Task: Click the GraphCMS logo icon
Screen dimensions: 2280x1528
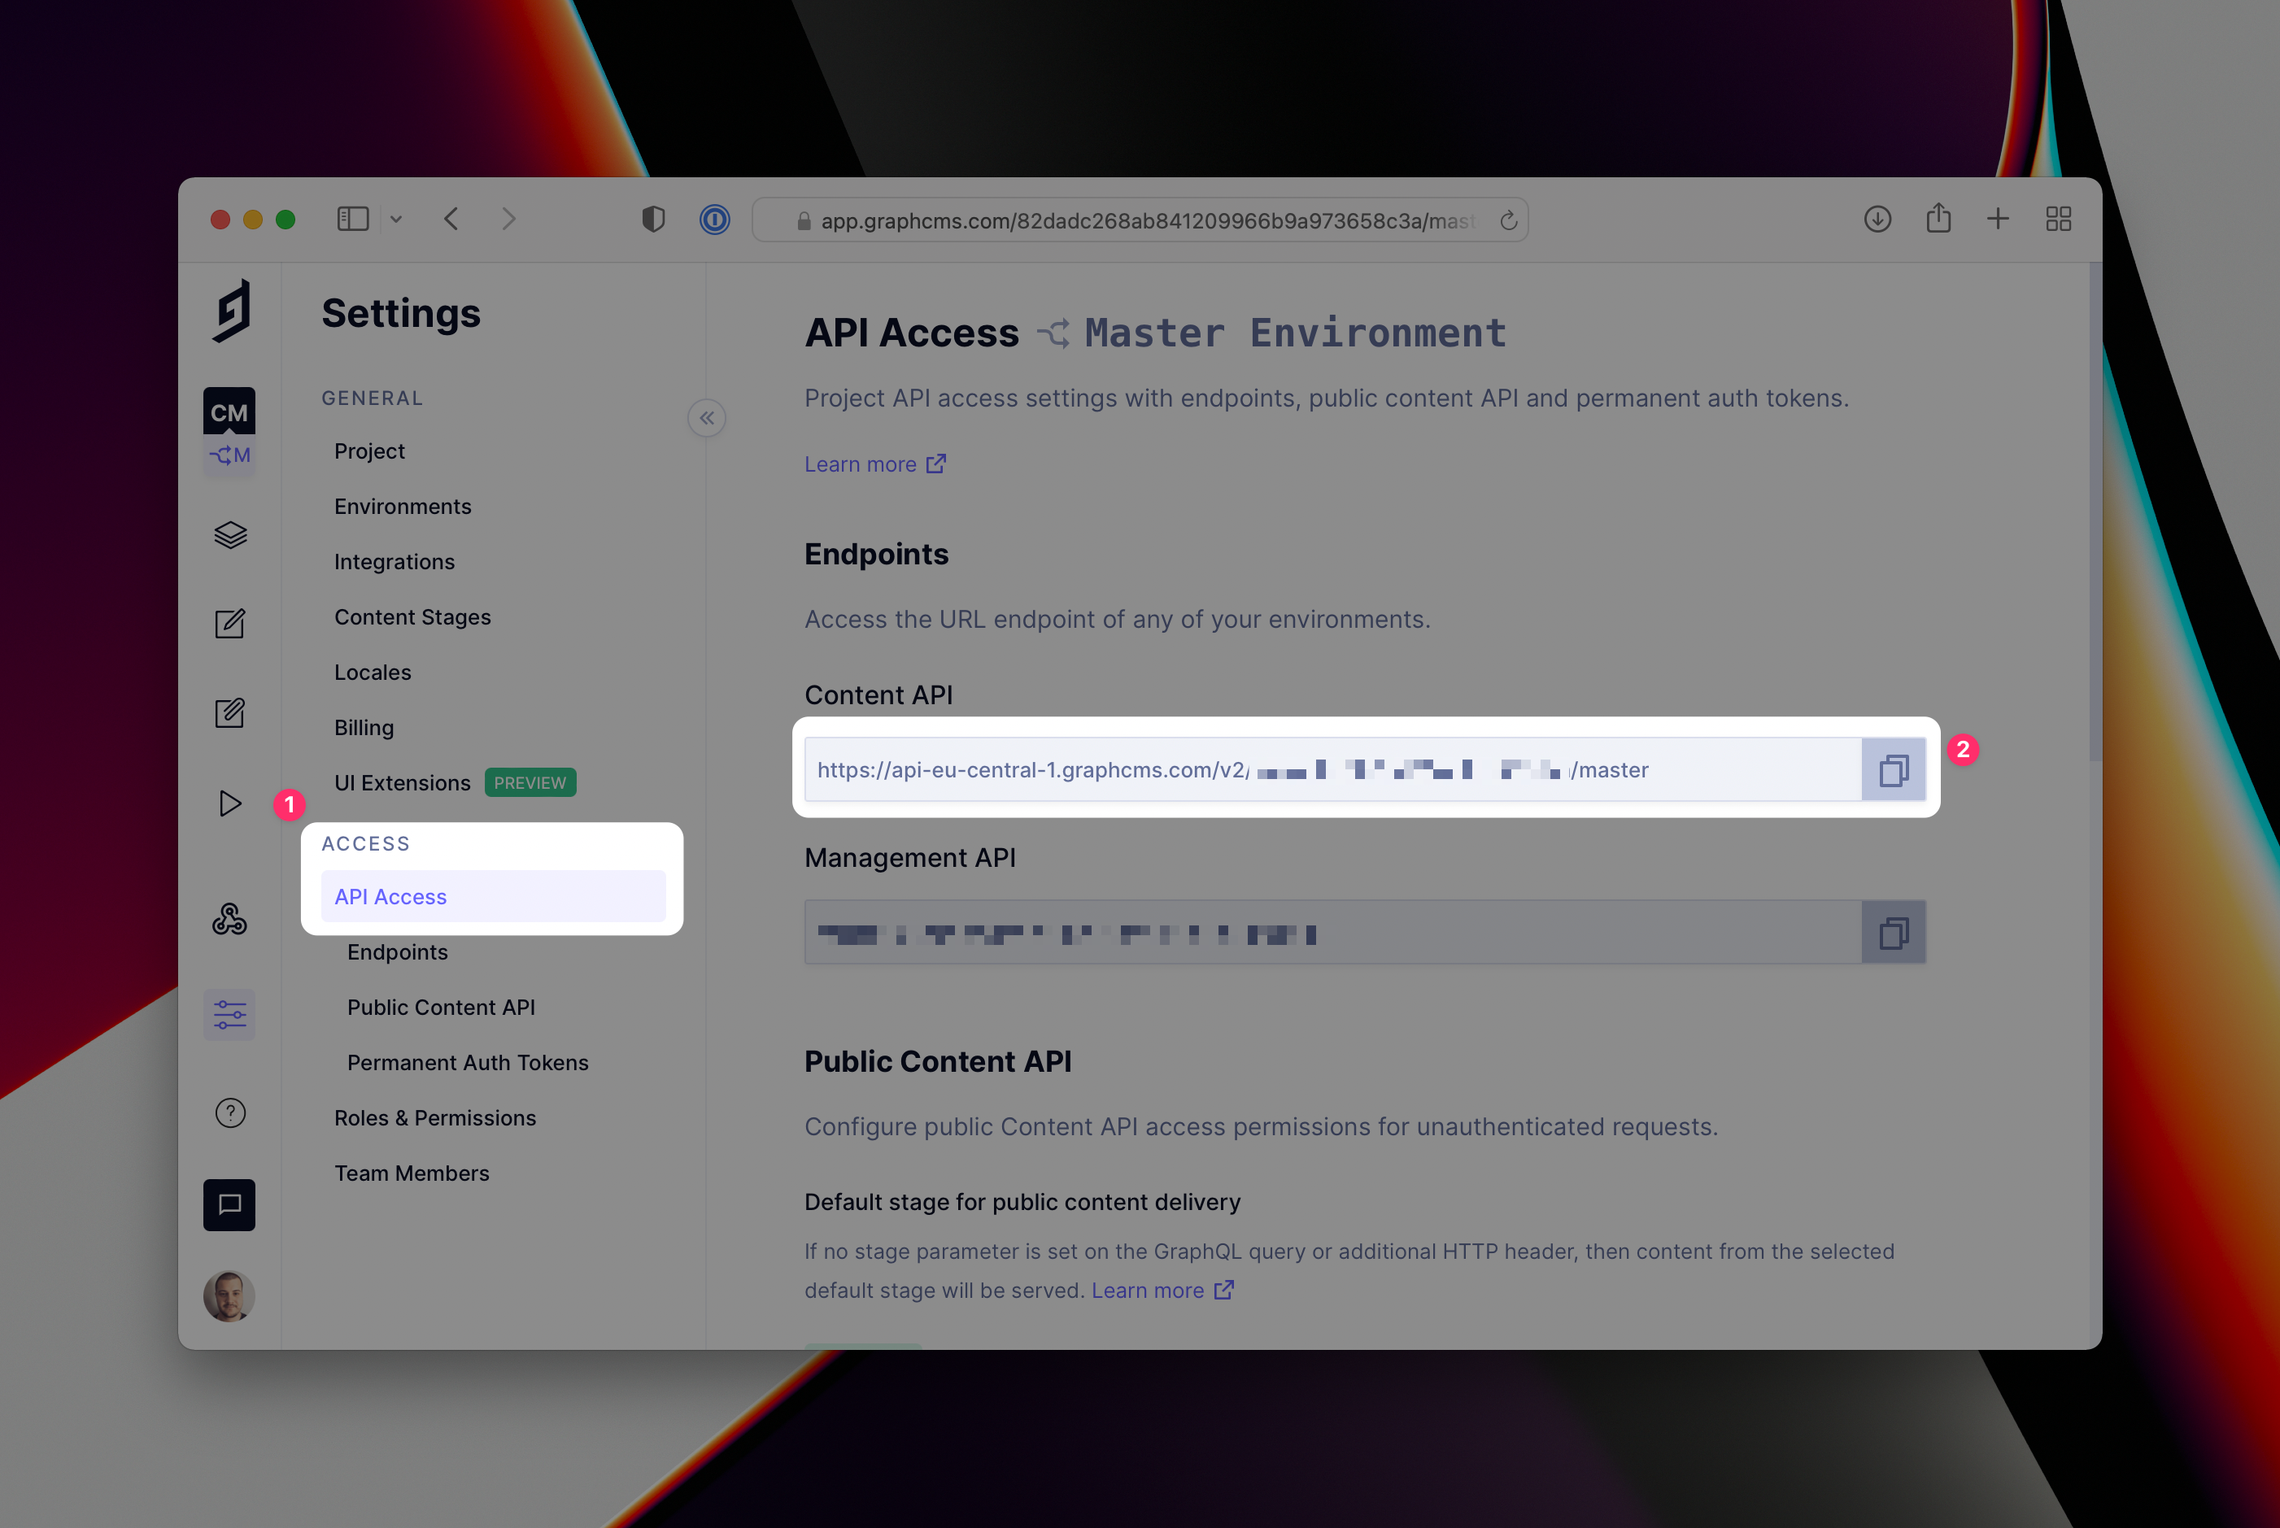Action: [x=232, y=311]
